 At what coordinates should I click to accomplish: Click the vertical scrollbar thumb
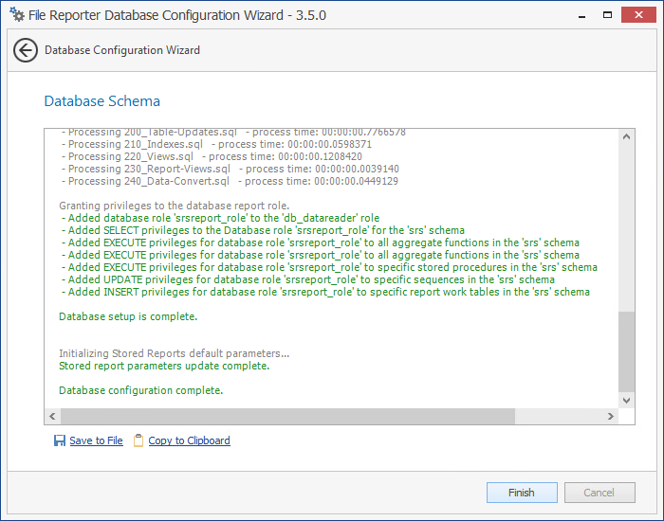[x=627, y=350]
